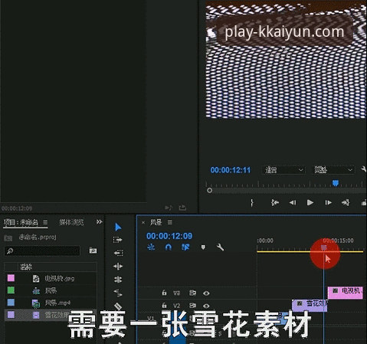Select the Track Select Backward tool
This screenshot has height=344, width=367.
(x=118, y=253)
